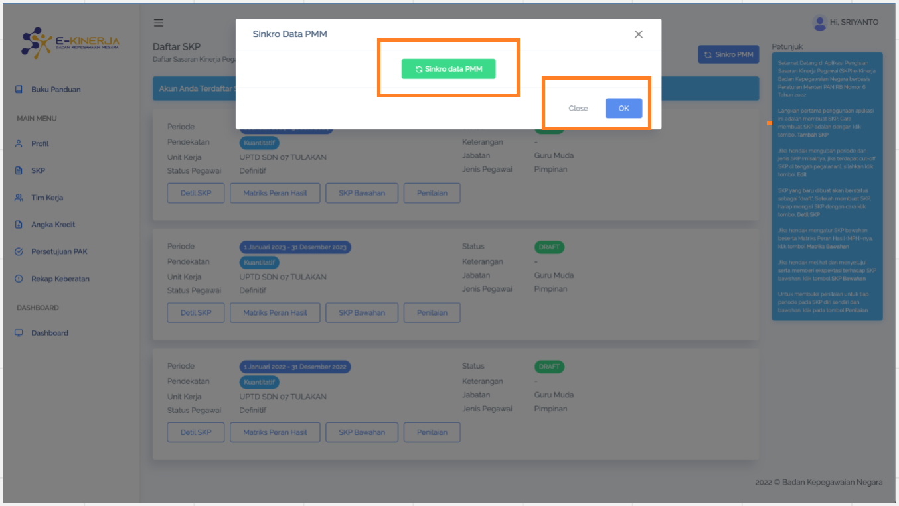Viewport: 899px width, 506px height.
Task: Open Detil SKP for the 2023 period
Action: [x=196, y=313]
